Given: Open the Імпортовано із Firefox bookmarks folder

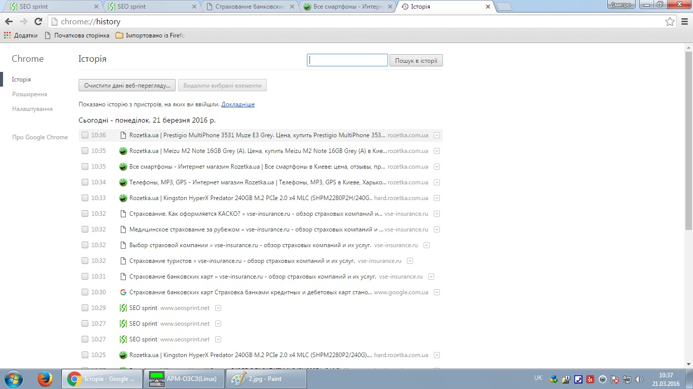Looking at the screenshot, I should pyautogui.click(x=150, y=35).
